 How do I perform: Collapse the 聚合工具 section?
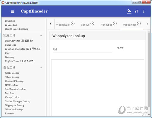41,68
